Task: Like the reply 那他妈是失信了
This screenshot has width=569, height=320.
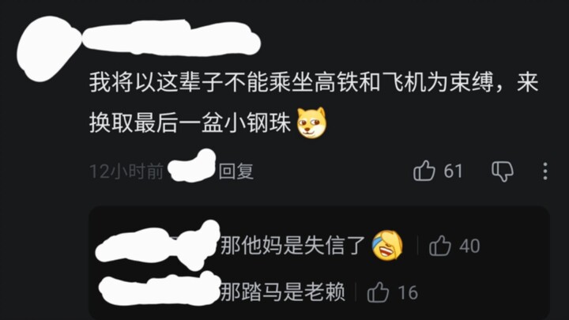Action: tap(440, 246)
